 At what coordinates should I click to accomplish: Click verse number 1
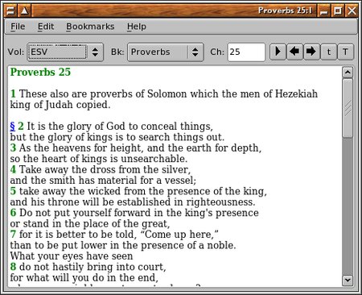[13, 93]
